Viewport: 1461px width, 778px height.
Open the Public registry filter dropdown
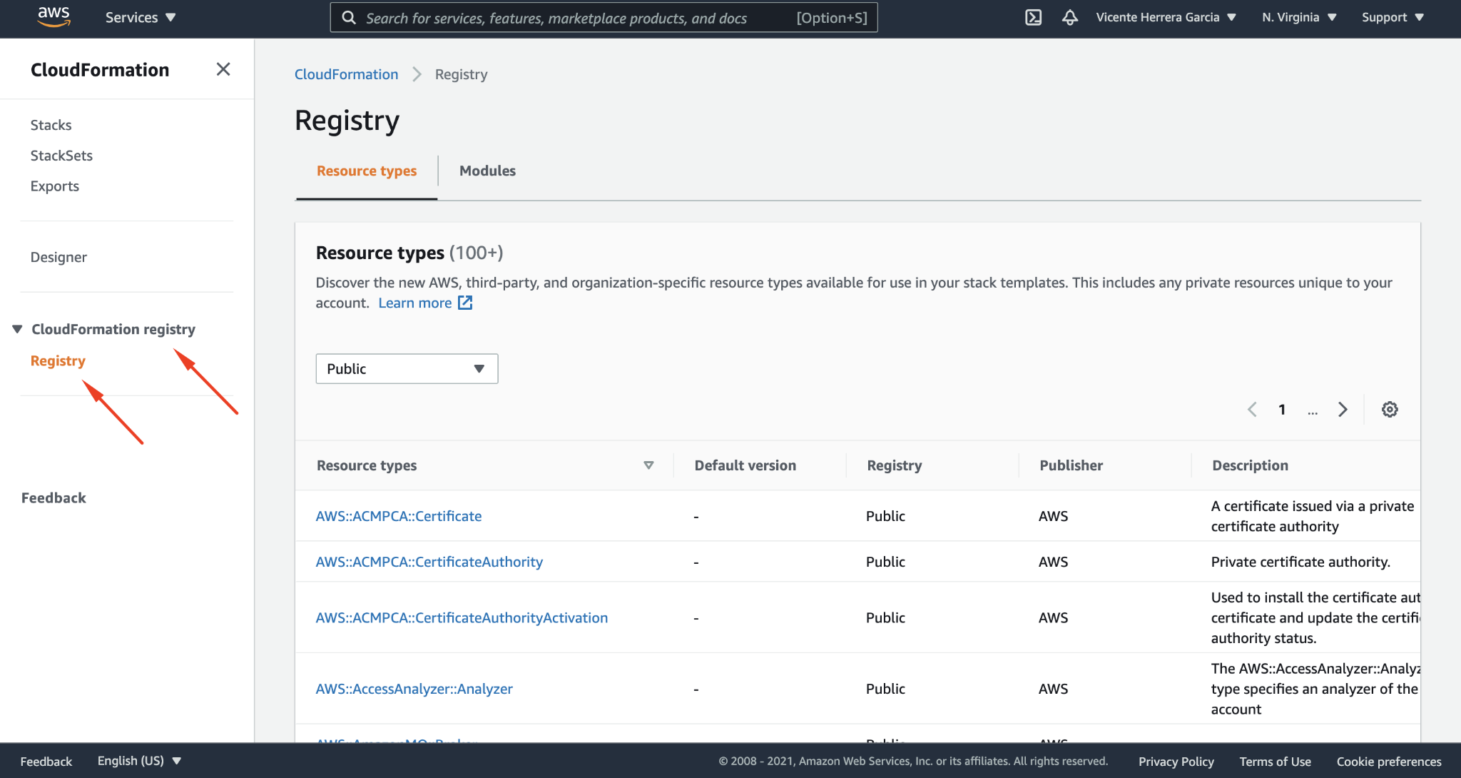(x=407, y=369)
